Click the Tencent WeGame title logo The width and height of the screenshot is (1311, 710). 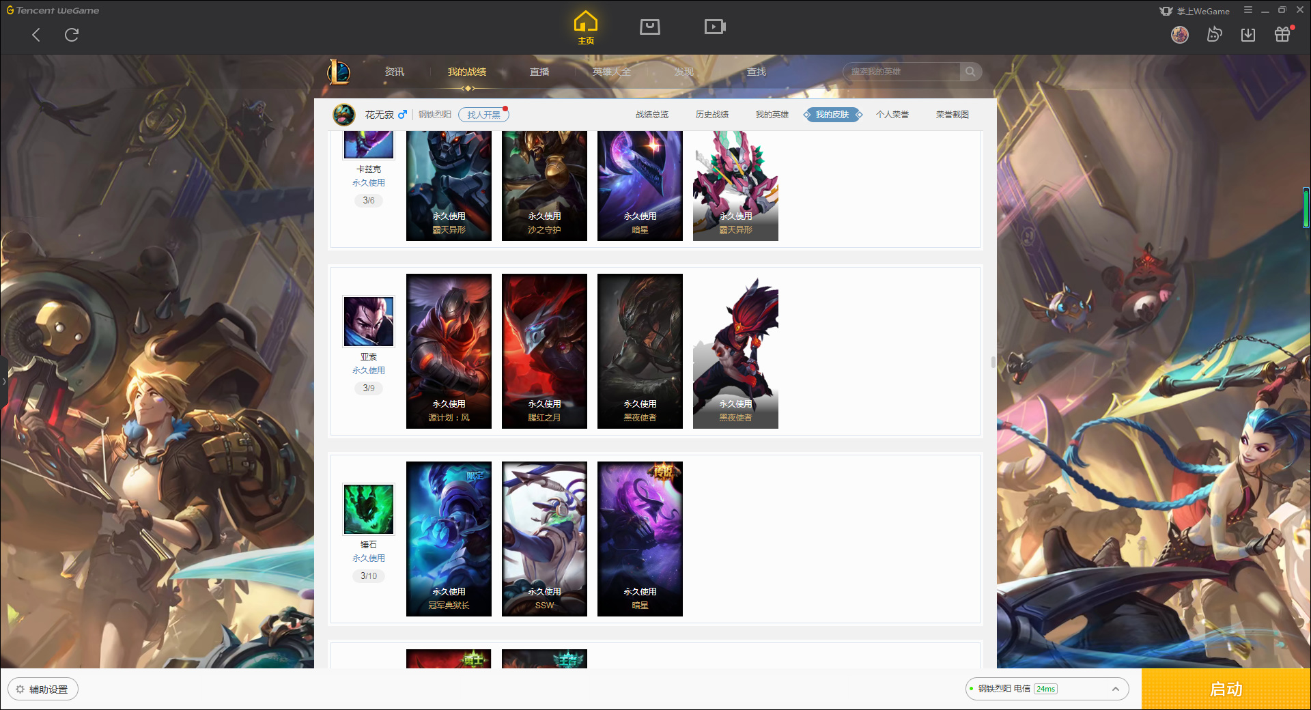[x=53, y=10]
